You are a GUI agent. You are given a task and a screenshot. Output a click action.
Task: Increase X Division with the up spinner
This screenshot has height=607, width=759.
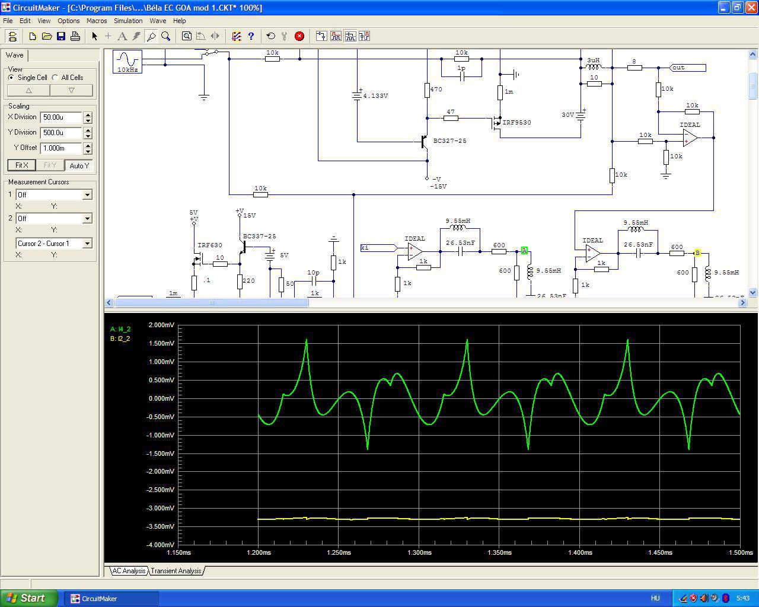pos(88,114)
